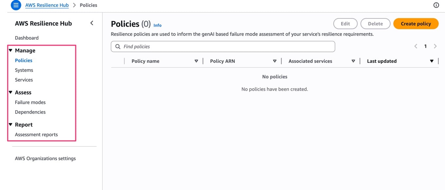Open Dashboard in the sidebar
This screenshot has width=445, height=190.
(x=27, y=38)
